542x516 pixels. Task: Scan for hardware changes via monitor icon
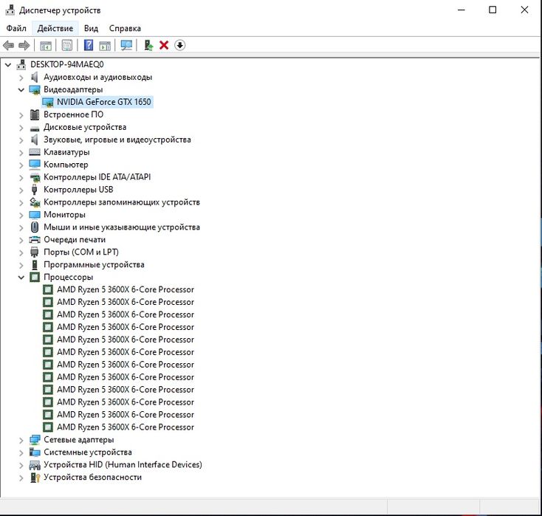pos(126,45)
